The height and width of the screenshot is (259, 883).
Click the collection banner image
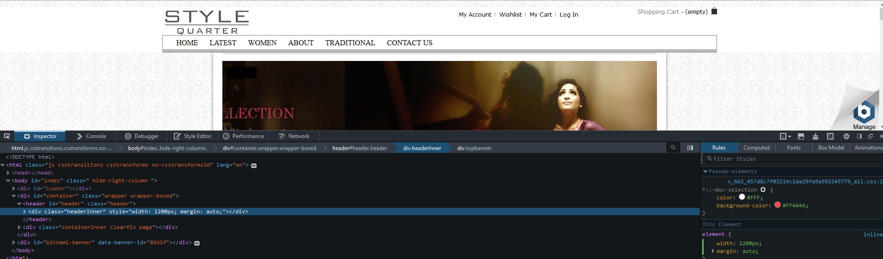click(439, 96)
